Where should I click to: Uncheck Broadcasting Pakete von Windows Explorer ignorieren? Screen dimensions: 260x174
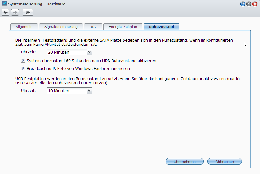click(23, 68)
